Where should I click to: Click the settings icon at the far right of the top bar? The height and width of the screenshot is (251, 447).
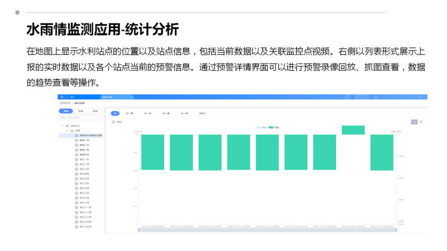419,97
